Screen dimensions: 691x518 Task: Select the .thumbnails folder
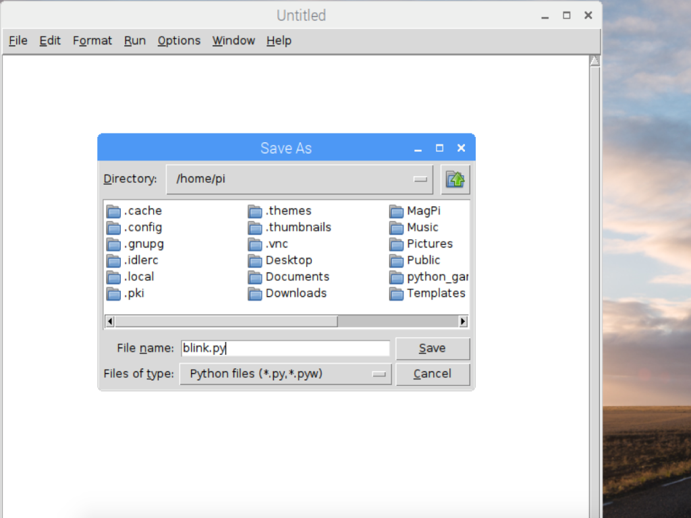289,227
